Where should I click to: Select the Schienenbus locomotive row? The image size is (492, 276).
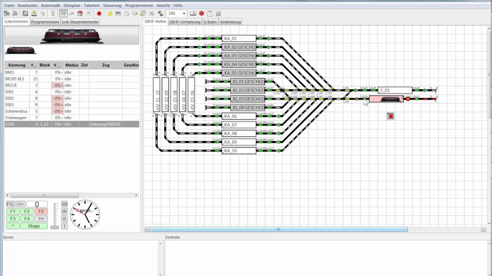point(71,111)
